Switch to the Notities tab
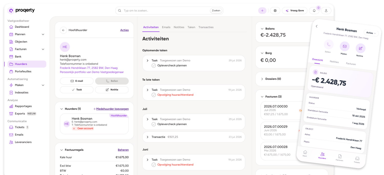Viewport: 384px width, 175px height. pyautogui.click(x=179, y=27)
